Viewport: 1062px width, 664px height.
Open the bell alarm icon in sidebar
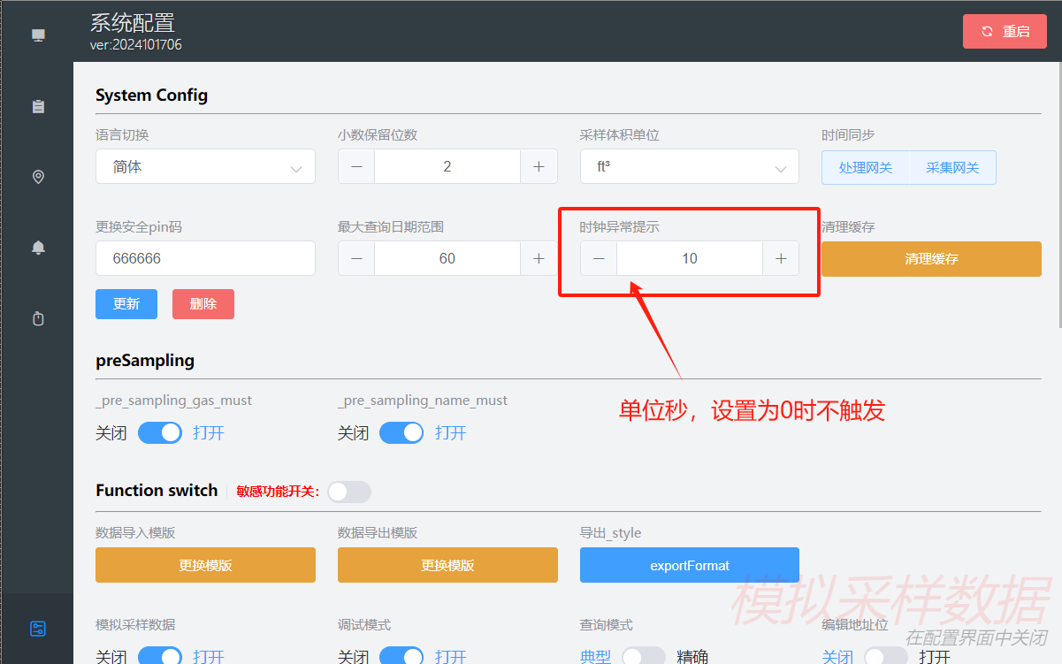click(38, 248)
